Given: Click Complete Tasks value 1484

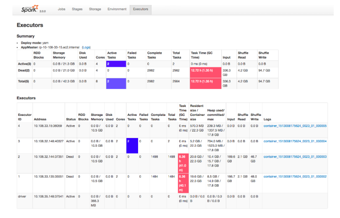Looking at the screenshot, I should (x=155, y=176).
